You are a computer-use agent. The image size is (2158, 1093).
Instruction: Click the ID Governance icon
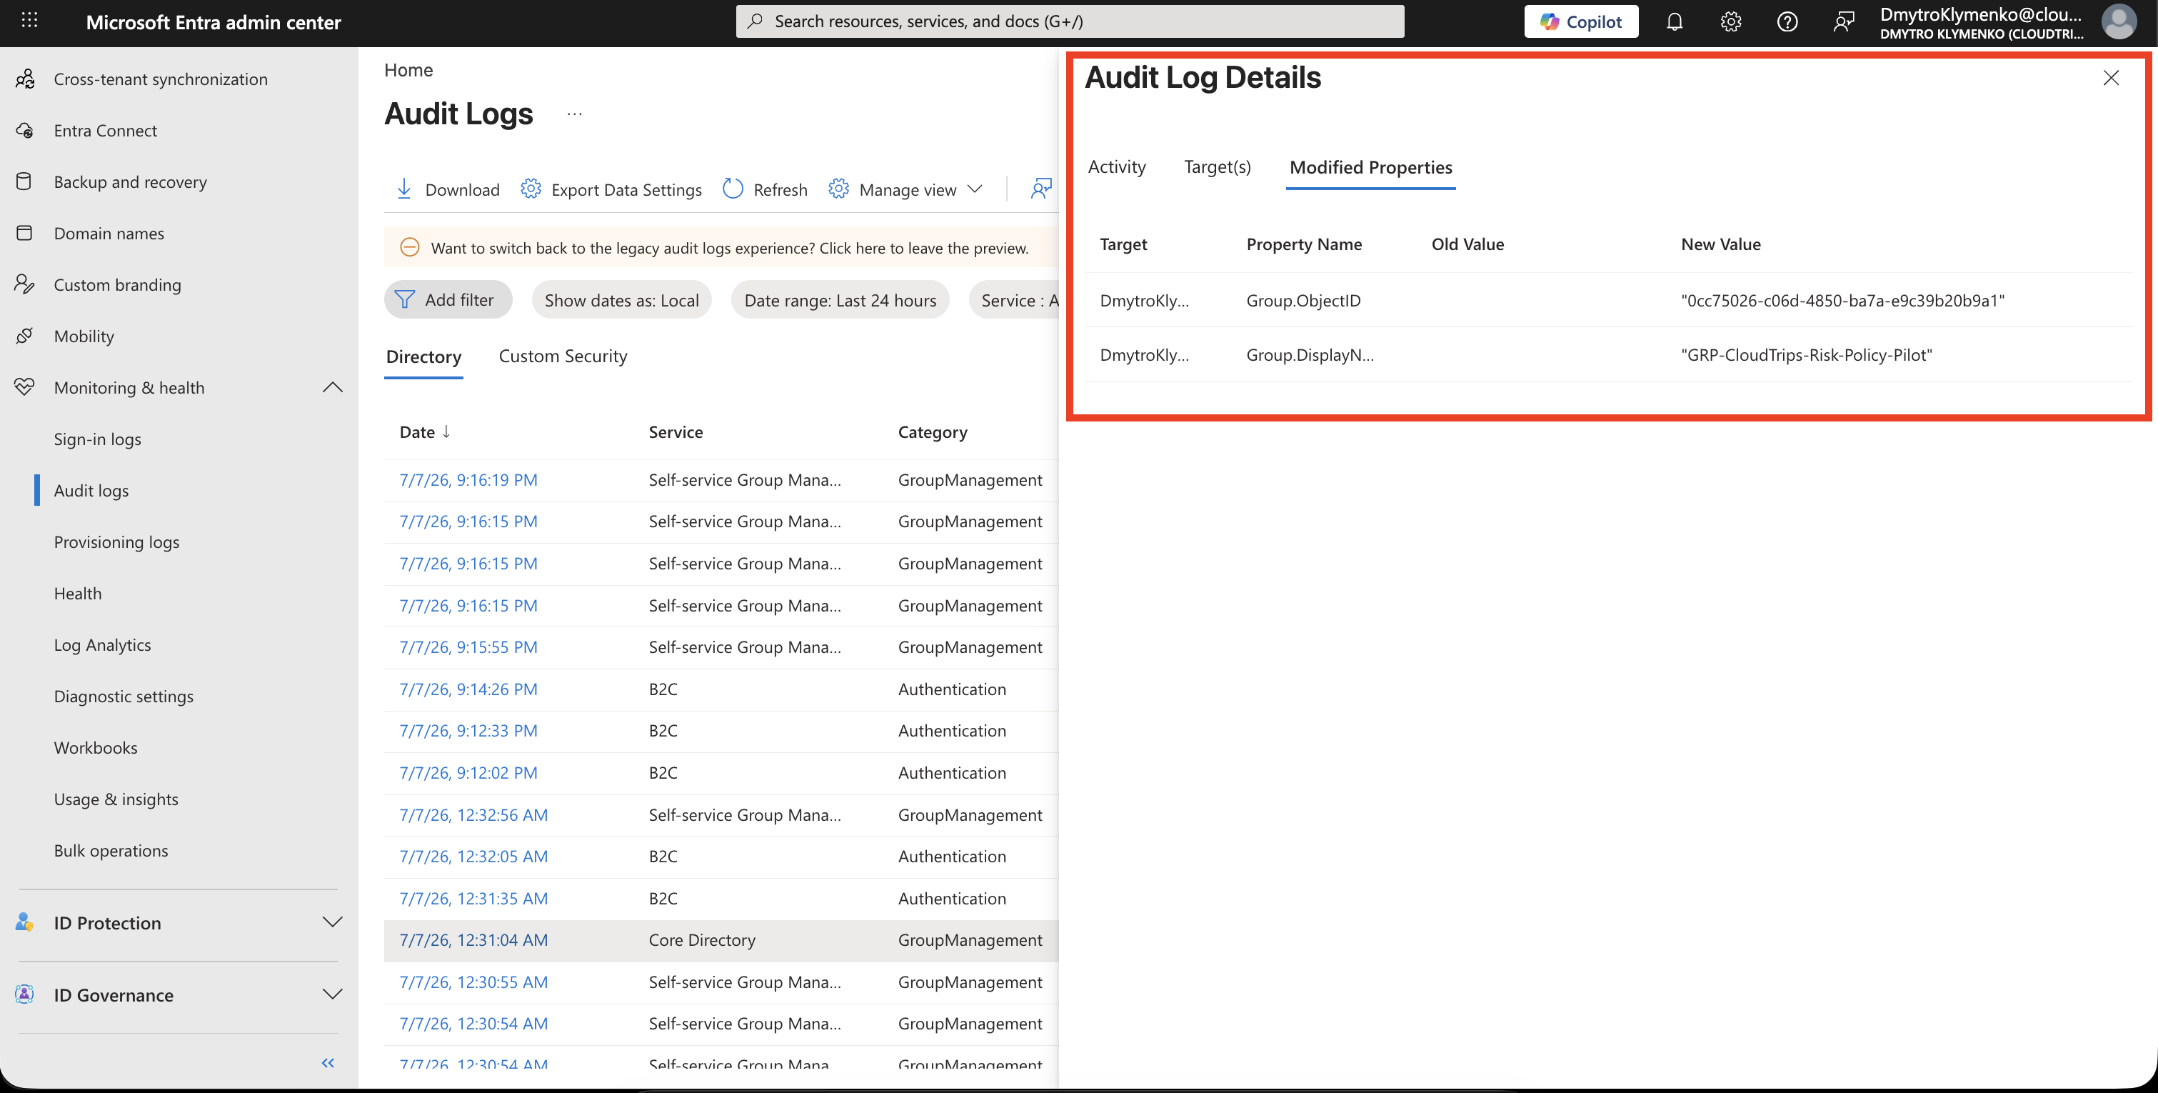(x=25, y=994)
